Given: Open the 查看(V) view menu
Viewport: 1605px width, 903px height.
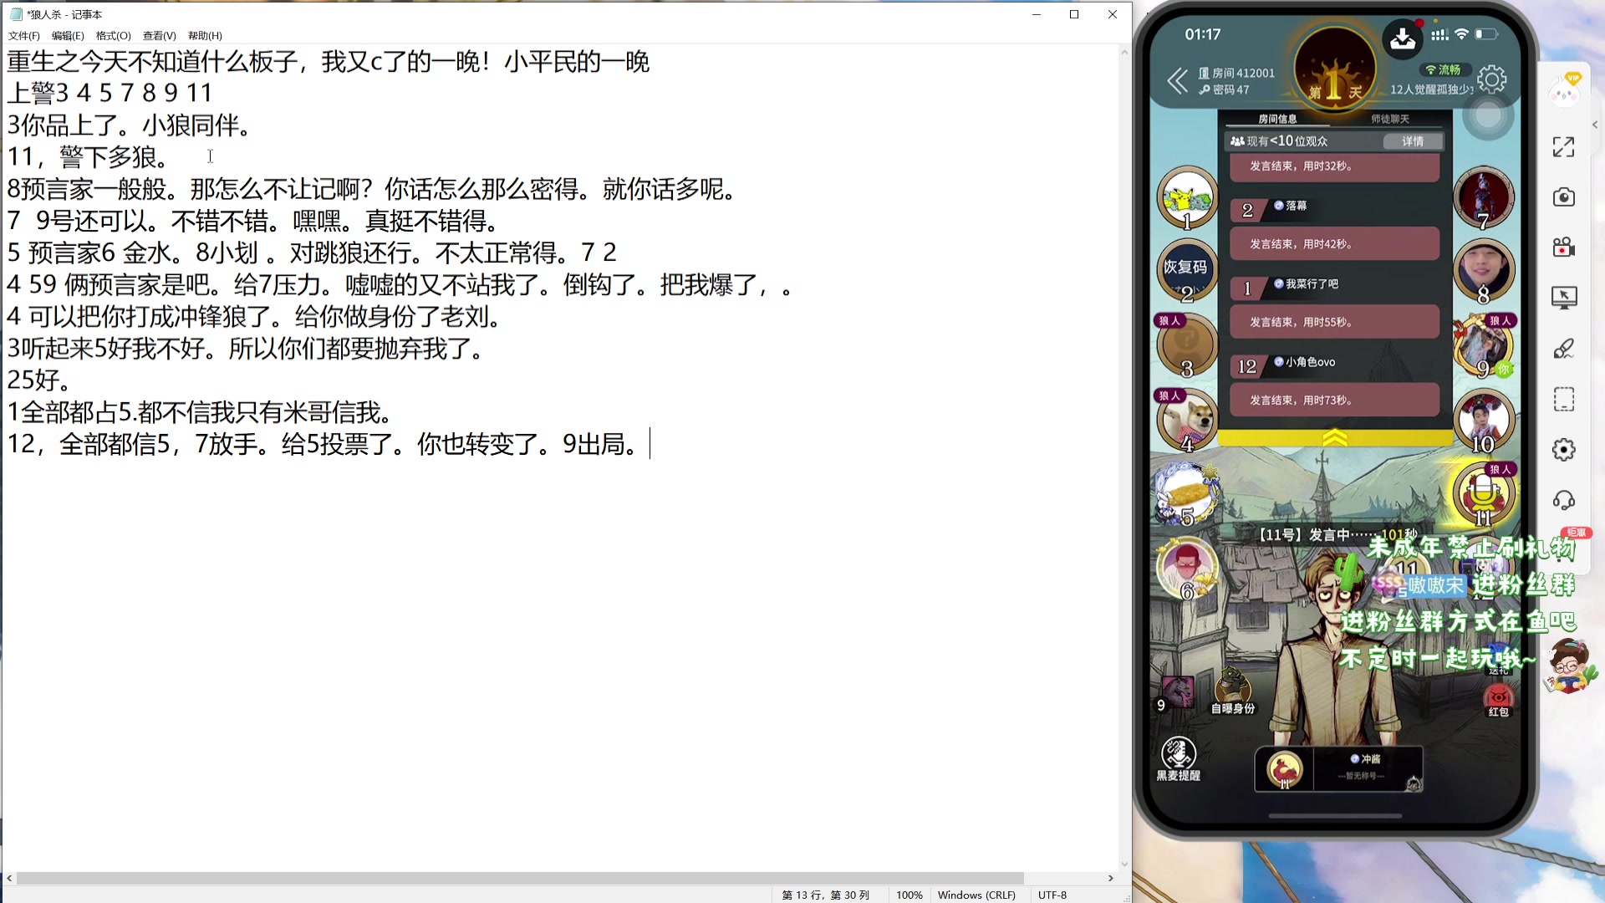Looking at the screenshot, I should [157, 36].
